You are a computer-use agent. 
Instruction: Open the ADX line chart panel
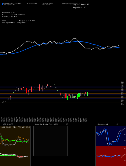click(x=15, y=136)
